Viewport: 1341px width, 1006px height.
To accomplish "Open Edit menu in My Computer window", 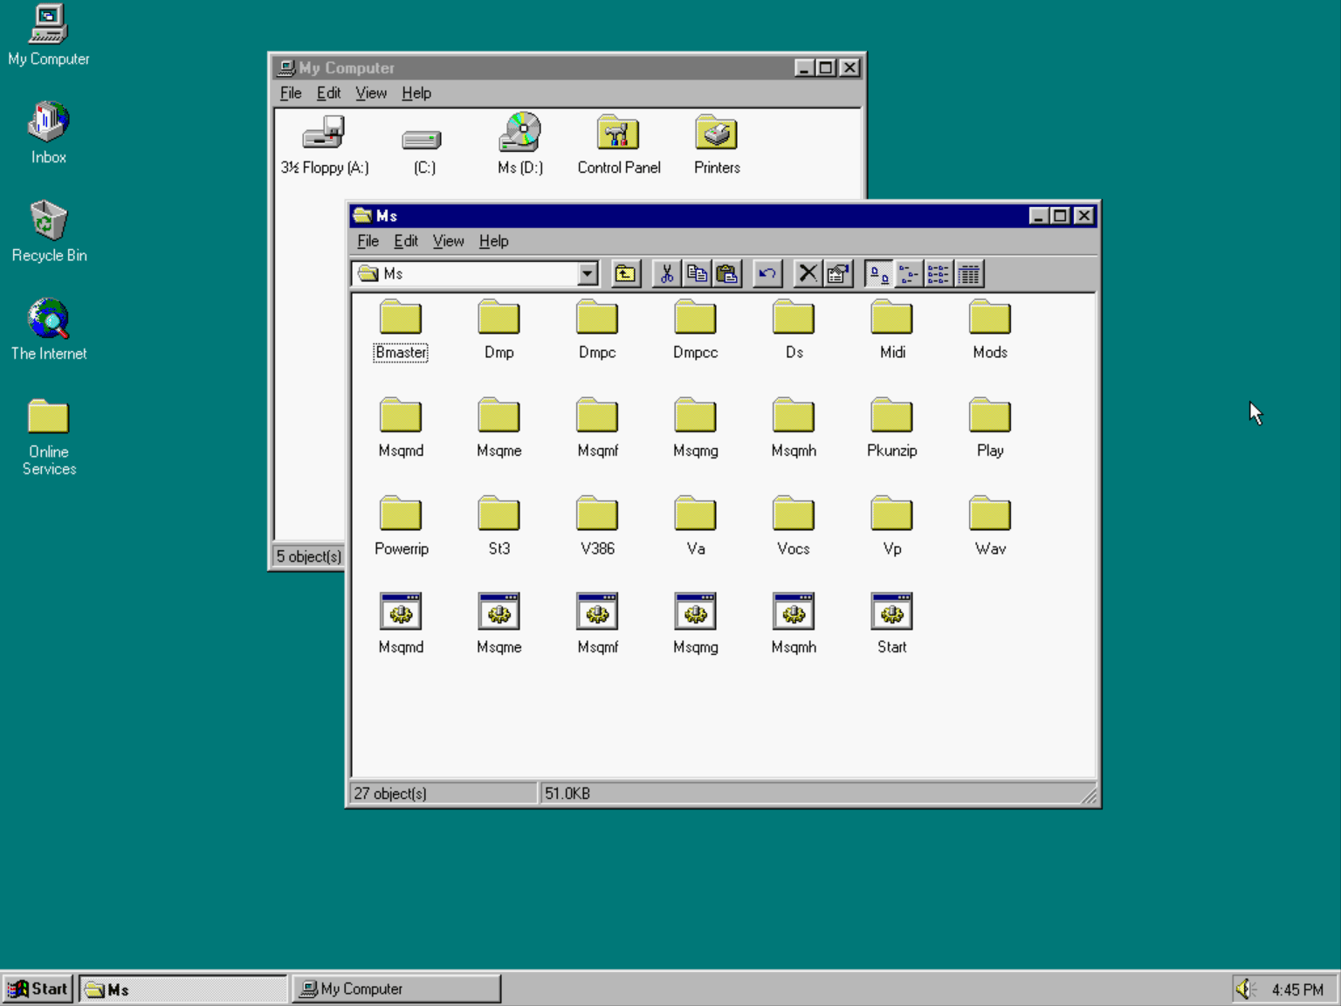I will click(x=328, y=93).
